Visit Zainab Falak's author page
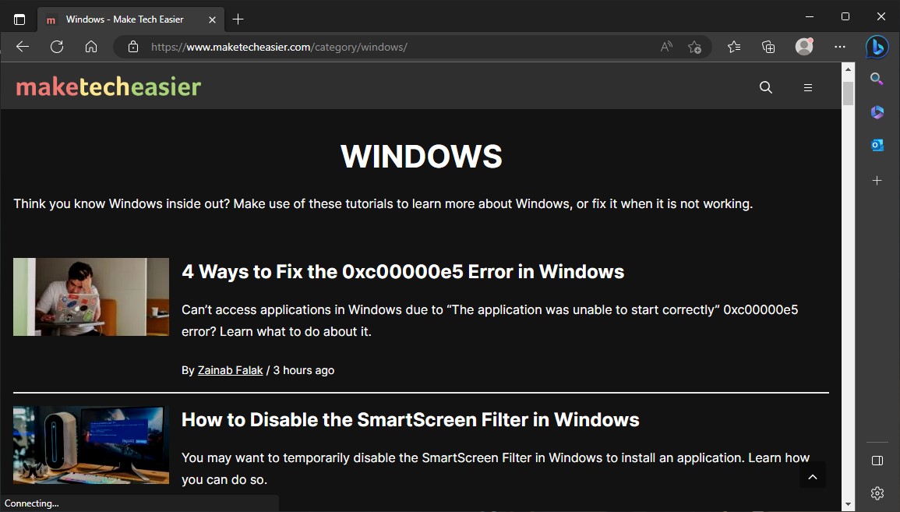Viewport: 900px width, 512px height. pos(230,370)
